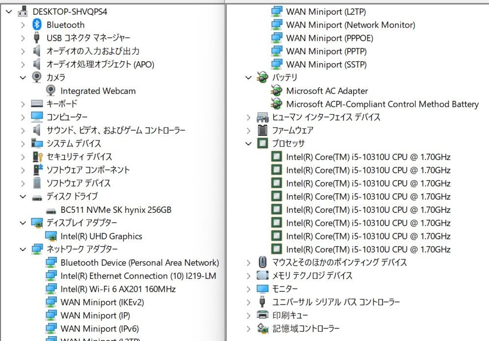Screen dimensions: 489x341
Task: Select the Integrated Webcam entry text
Action: [x=98, y=91]
